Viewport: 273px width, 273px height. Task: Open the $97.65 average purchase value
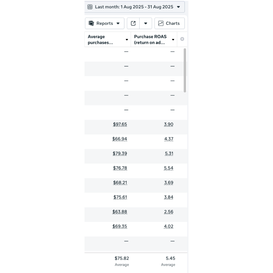120,124
